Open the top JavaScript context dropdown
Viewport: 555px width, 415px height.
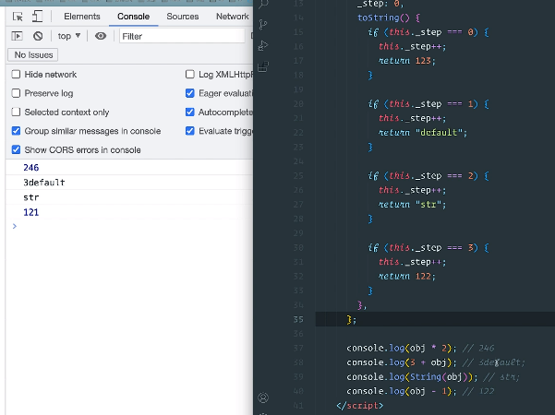69,36
